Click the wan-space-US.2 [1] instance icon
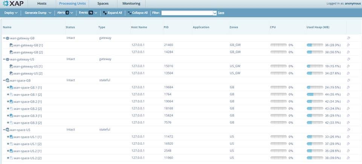 click(12, 151)
